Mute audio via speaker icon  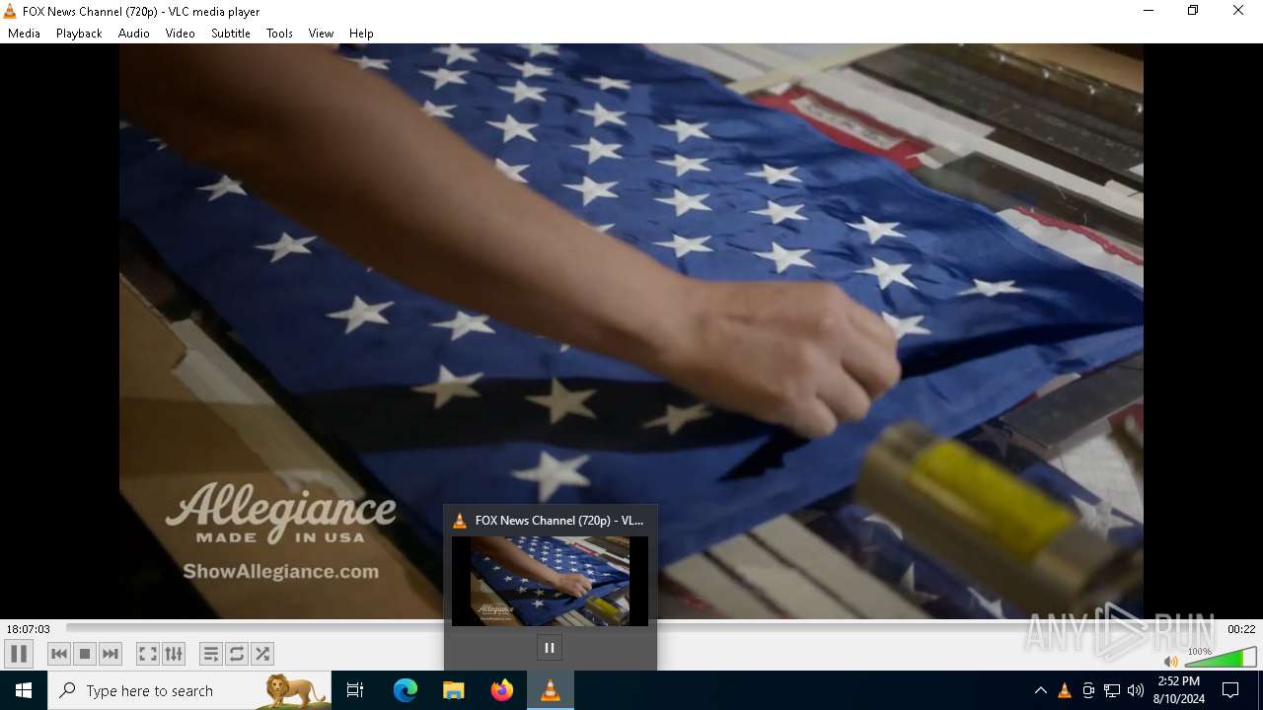[x=1170, y=661]
